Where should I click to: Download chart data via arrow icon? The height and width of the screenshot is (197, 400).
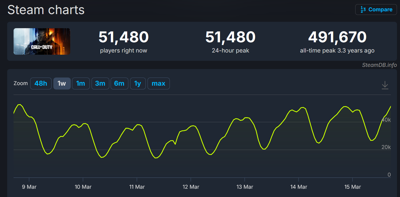click(385, 85)
